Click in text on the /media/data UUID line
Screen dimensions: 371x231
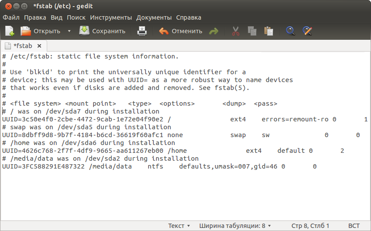131,166
